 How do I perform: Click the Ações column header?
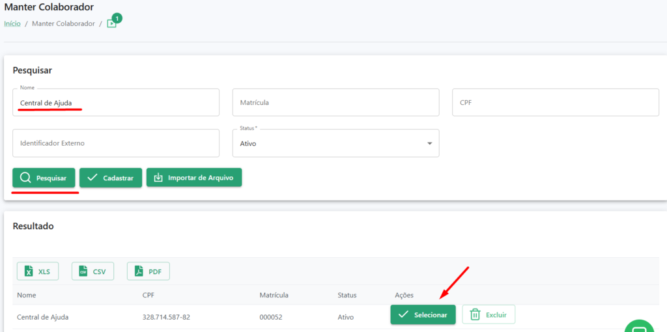[404, 295]
